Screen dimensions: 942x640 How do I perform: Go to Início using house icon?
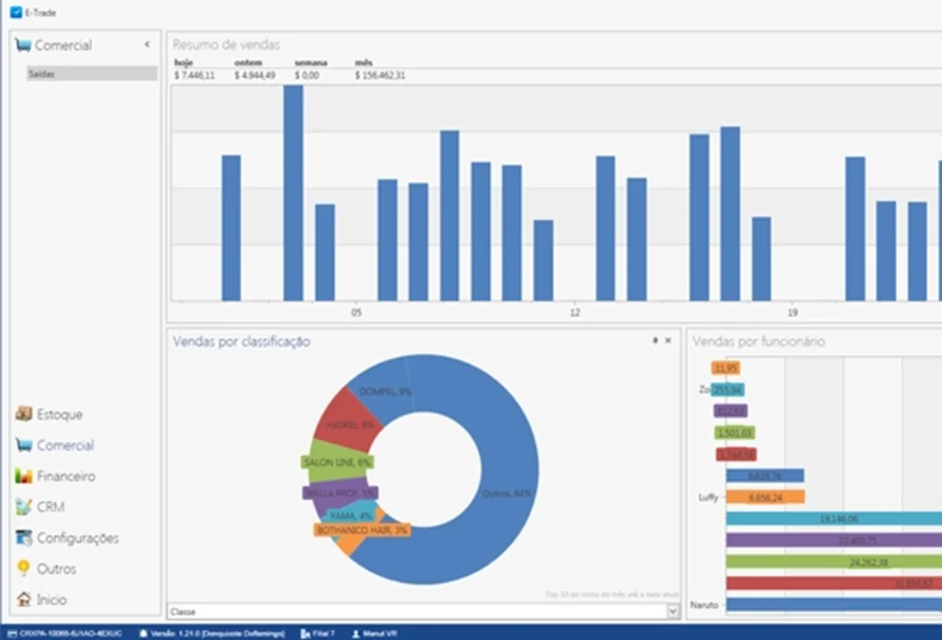[24, 600]
